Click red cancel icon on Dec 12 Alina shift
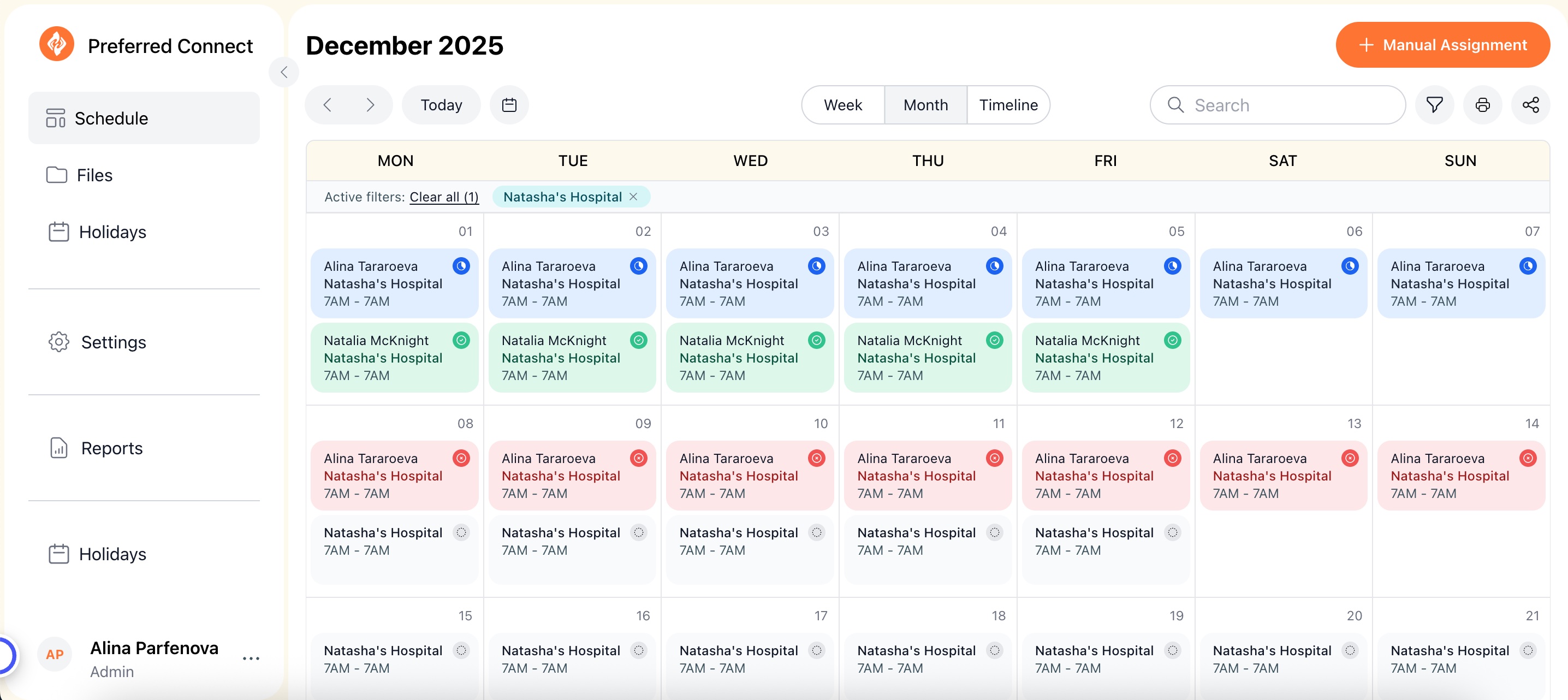This screenshot has width=1568, height=700. point(1172,458)
